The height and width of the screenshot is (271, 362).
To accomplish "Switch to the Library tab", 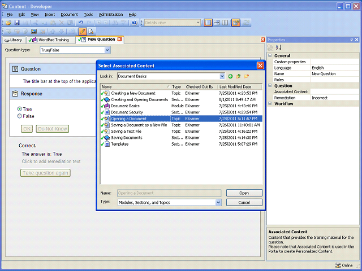I will 14,40.
